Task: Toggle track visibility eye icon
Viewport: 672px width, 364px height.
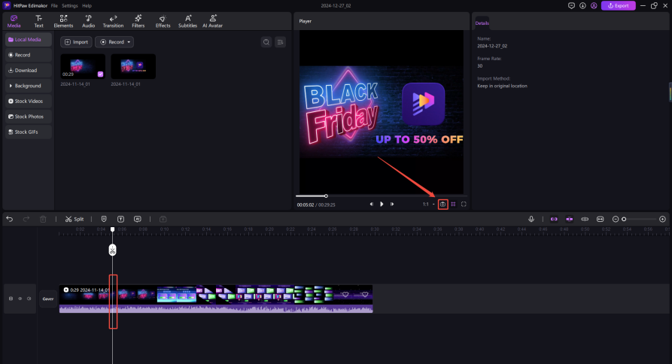Action: coord(20,299)
